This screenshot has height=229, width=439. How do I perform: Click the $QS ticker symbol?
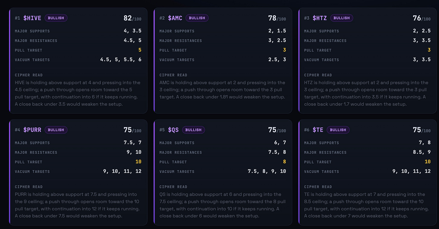coord(173,130)
